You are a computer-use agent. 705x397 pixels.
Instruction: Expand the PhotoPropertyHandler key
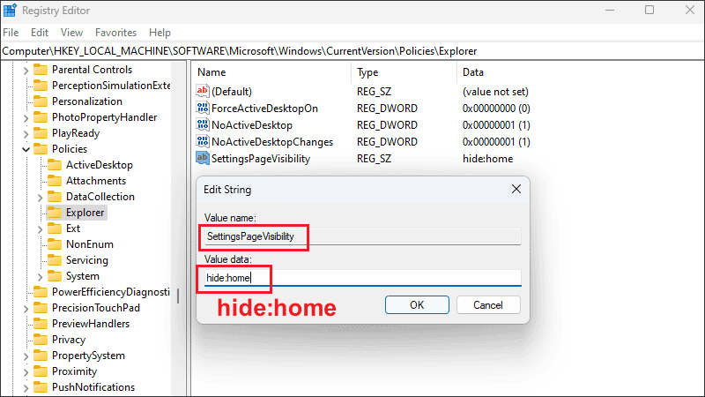coord(26,118)
